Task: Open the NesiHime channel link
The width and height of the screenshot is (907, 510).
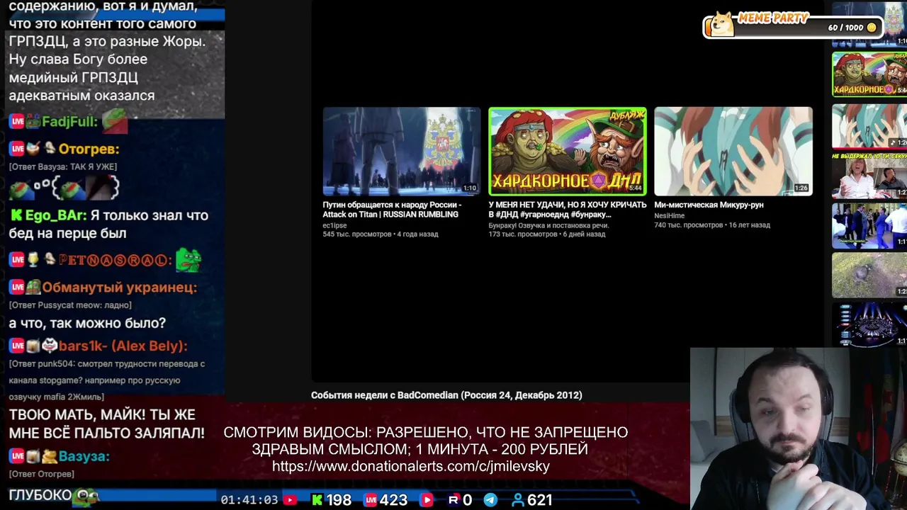Action: 669,215
